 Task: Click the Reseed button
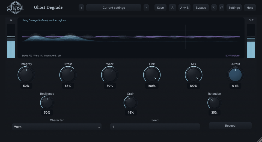click(230, 126)
